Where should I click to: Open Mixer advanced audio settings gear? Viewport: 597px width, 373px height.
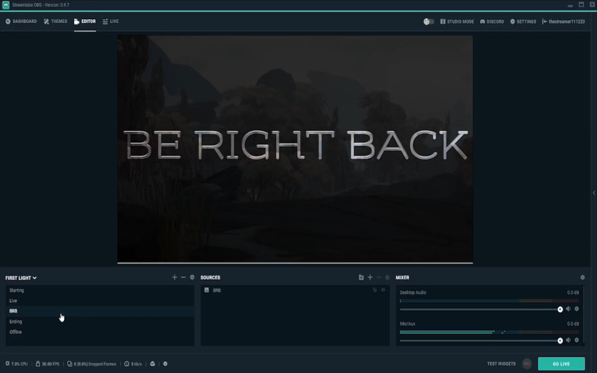[582, 277]
